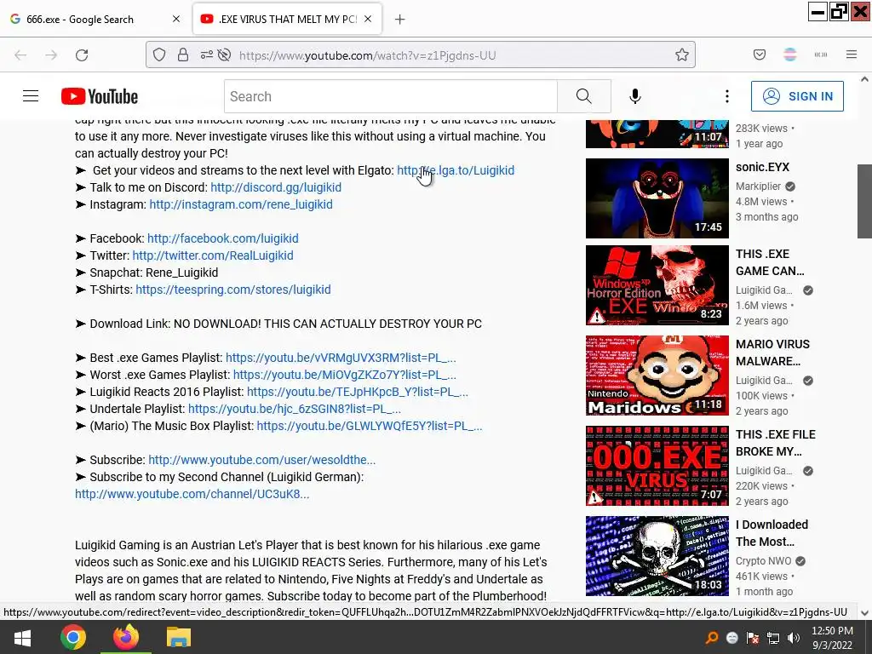Open the teespring.com/stores/luigikid link
Image resolution: width=872 pixels, height=654 pixels.
pyautogui.click(x=233, y=290)
